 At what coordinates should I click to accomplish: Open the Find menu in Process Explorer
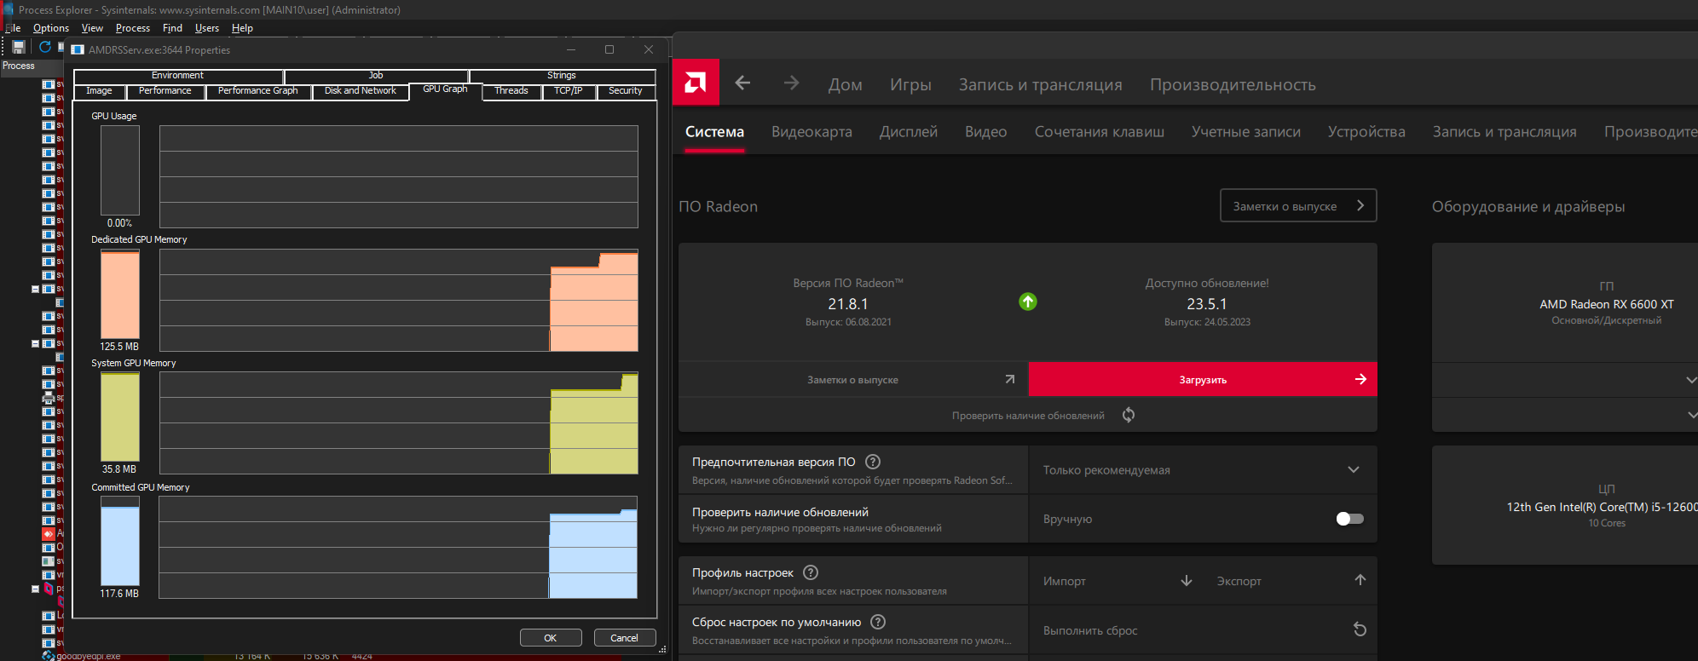tap(172, 28)
